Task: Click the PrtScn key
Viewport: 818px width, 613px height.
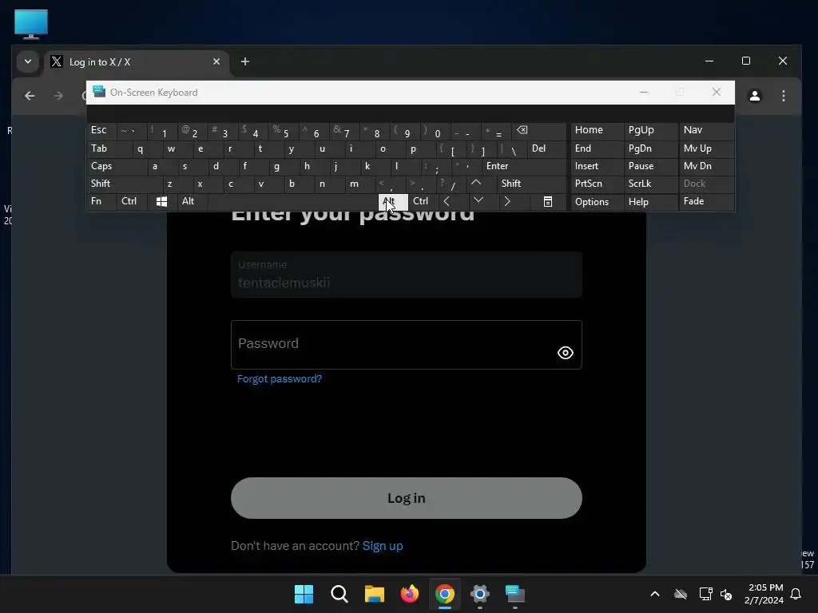Action: pyautogui.click(x=597, y=184)
